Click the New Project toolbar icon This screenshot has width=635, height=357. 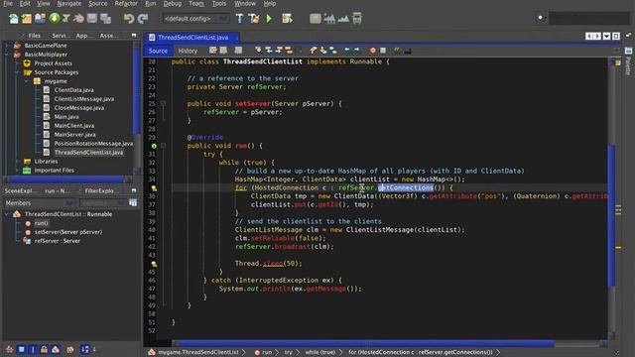[x=27, y=19]
